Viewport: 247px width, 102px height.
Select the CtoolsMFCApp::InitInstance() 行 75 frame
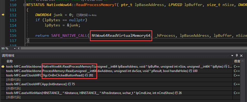119,84
